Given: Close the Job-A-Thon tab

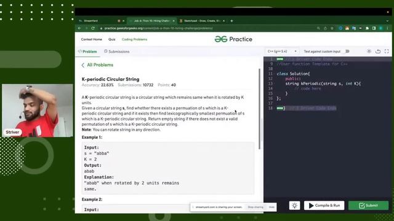Looking at the screenshot, I should click(174, 21).
